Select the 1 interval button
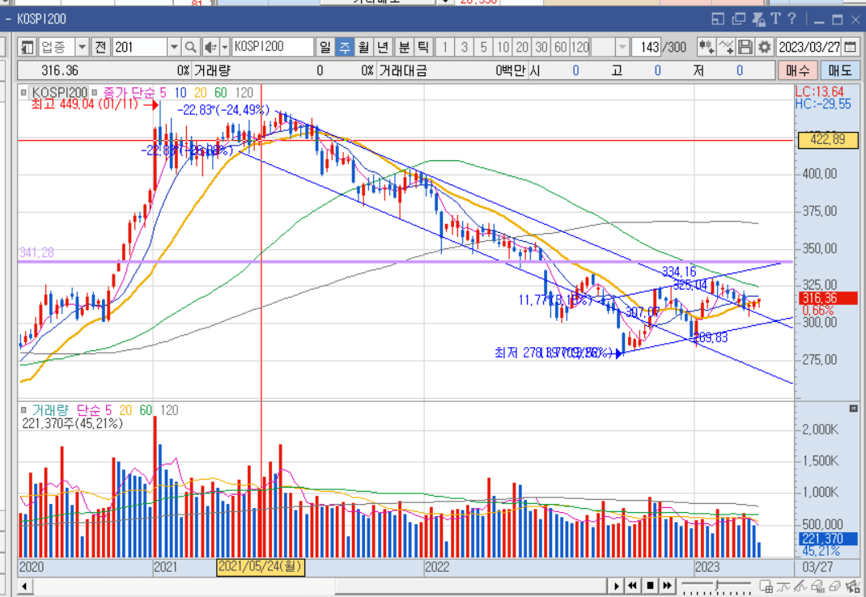This screenshot has width=866, height=597. click(x=444, y=47)
